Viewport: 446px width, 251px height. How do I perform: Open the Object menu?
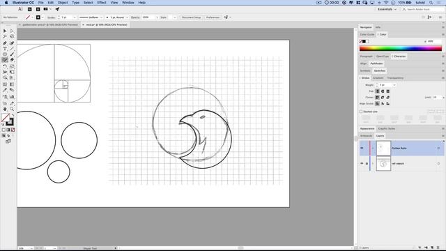pyautogui.click(x=63, y=3)
